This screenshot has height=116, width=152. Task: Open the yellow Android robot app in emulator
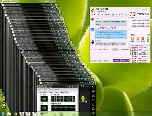coord(83,99)
